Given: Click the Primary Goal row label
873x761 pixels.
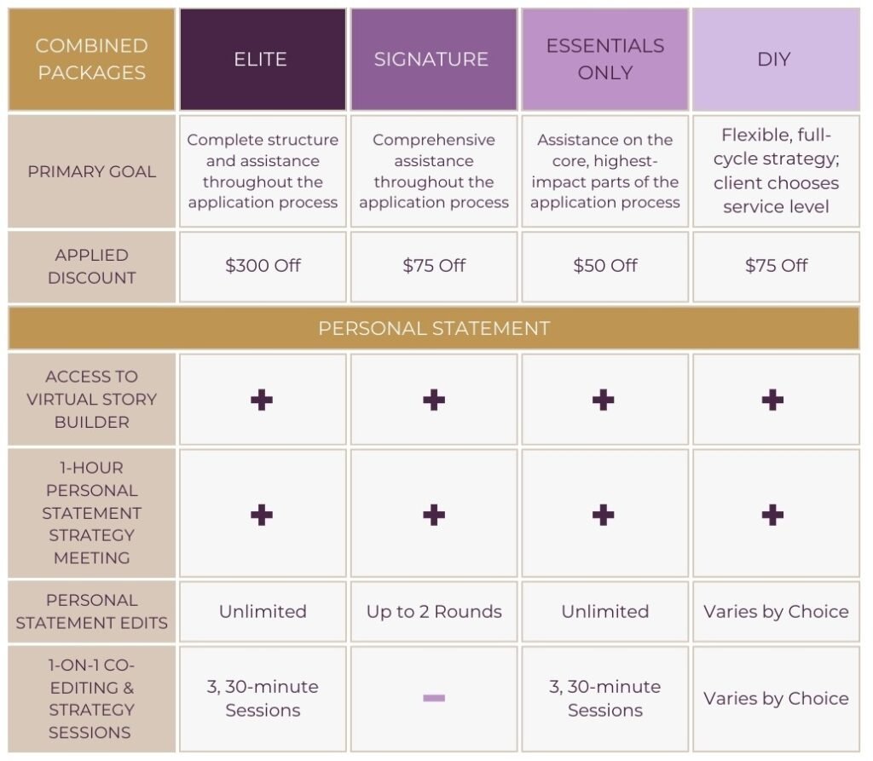Looking at the screenshot, I should [92, 171].
